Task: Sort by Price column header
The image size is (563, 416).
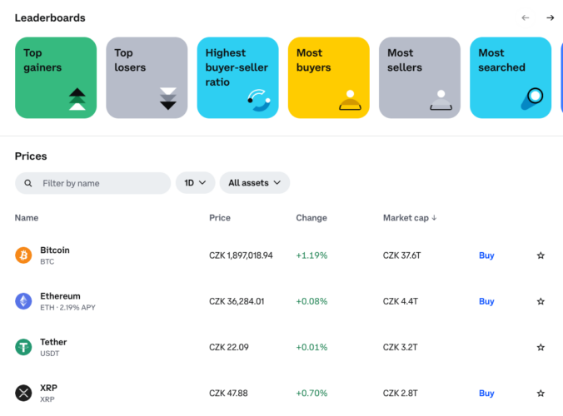Action: [220, 218]
